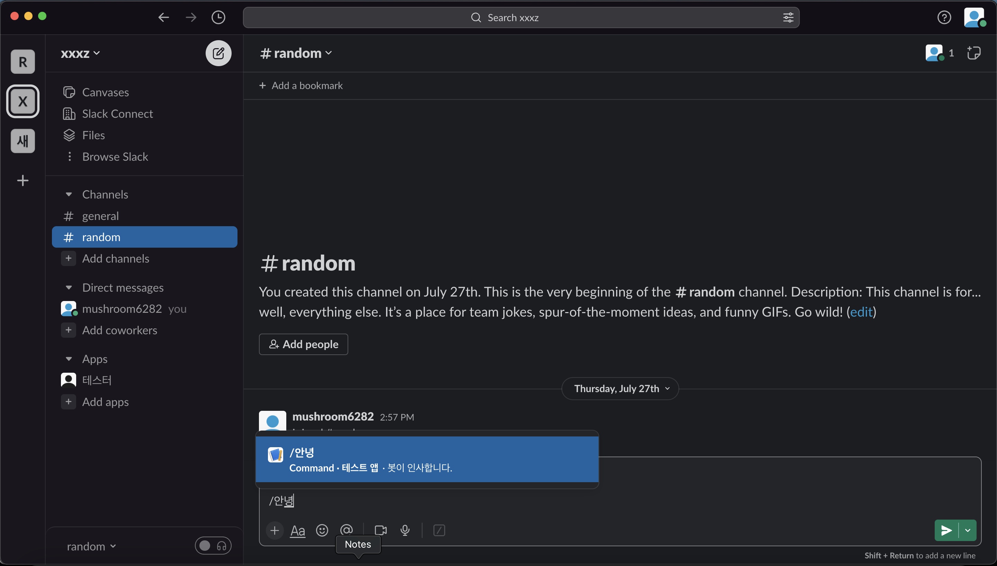Open the xxxz workspace dropdown menu
This screenshot has height=566, width=997.
80,53
